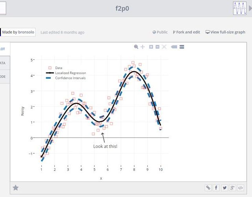
Task: Click View full-size graph
Action: 225,32
